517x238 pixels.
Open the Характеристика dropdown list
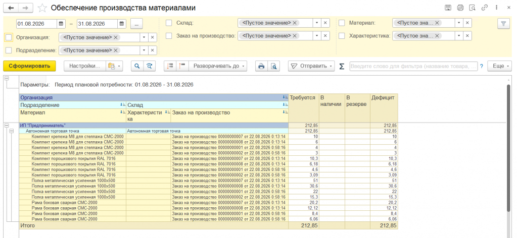pyautogui.click(x=459, y=36)
